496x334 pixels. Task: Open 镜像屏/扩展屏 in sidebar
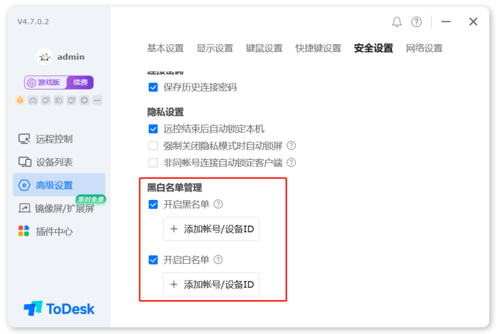59,208
